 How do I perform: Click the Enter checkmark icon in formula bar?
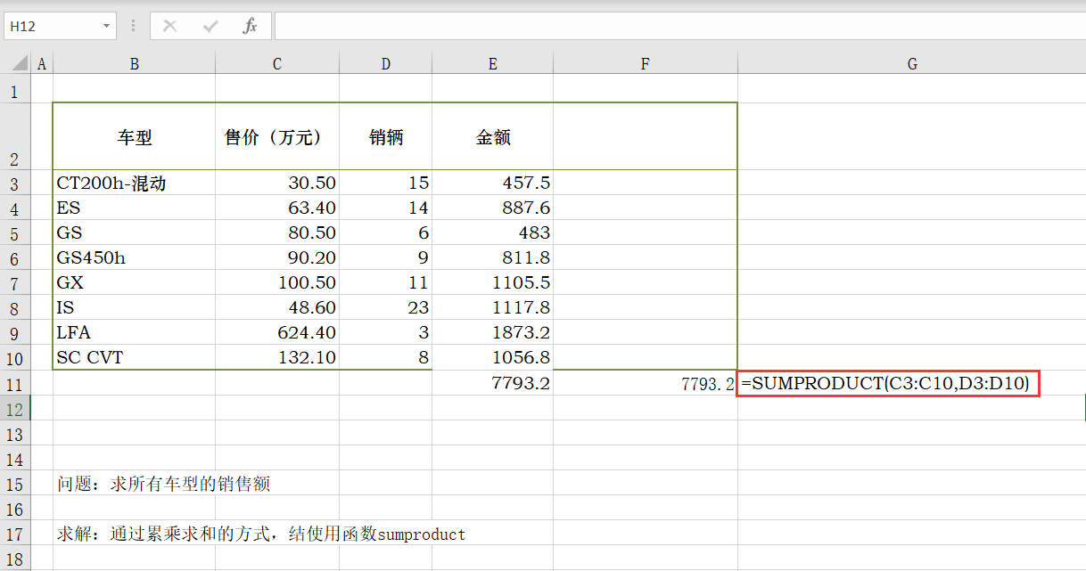[210, 26]
